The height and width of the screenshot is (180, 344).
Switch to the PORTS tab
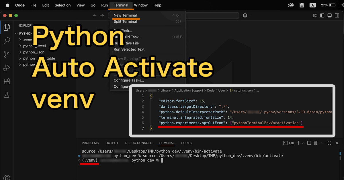pos(186,143)
